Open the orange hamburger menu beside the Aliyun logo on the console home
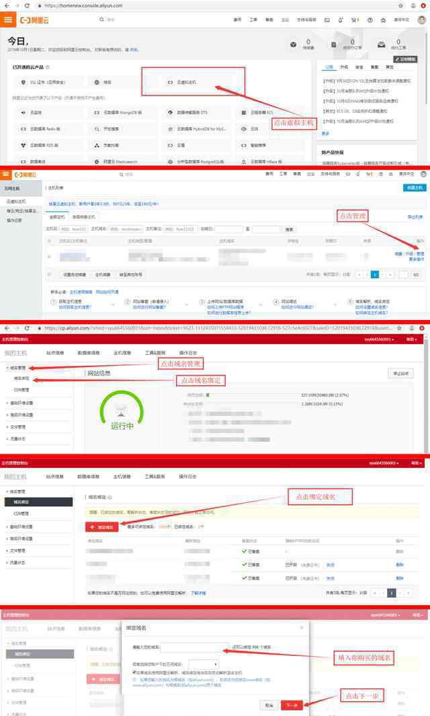This screenshot has width=430, height=716. pyautogui.click(x=8, y=19)
